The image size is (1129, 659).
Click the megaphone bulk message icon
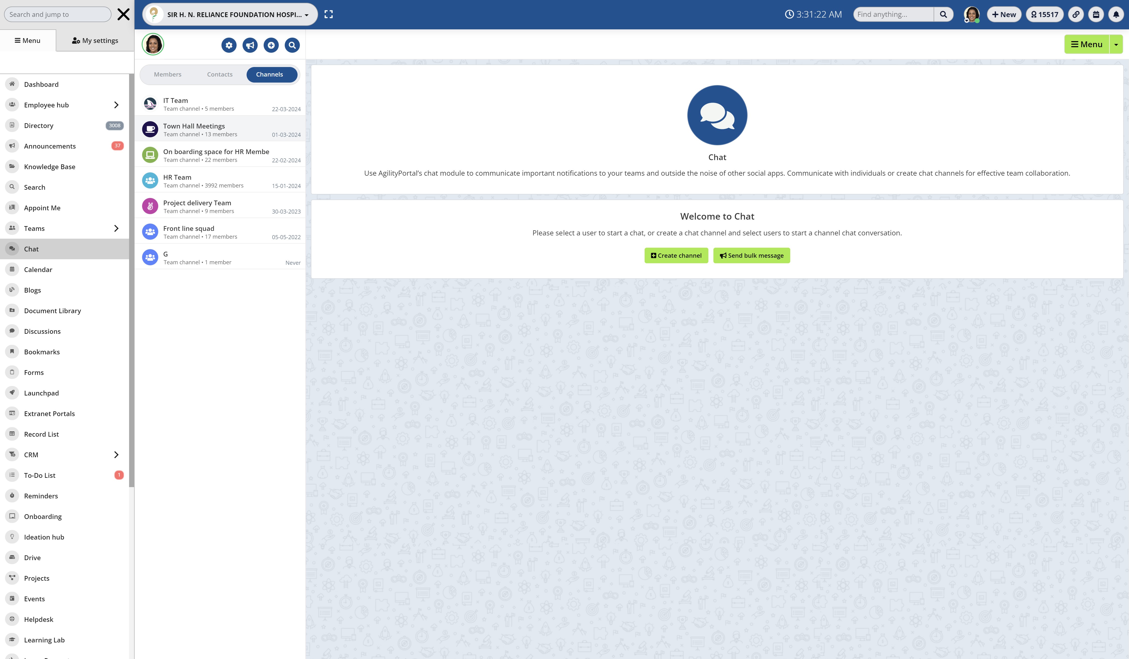coord(250,45)
